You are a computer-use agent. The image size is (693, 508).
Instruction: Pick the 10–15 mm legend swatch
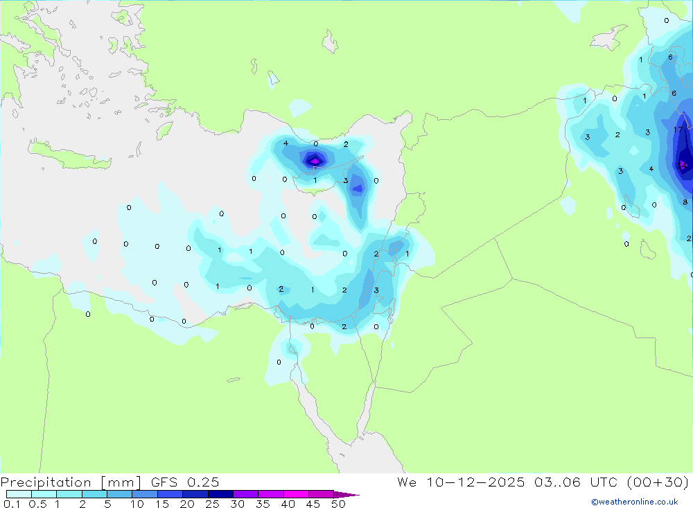(145, 494)
